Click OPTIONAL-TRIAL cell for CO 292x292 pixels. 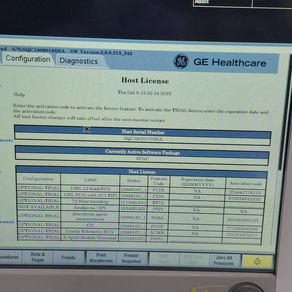[x=39, y=224]
